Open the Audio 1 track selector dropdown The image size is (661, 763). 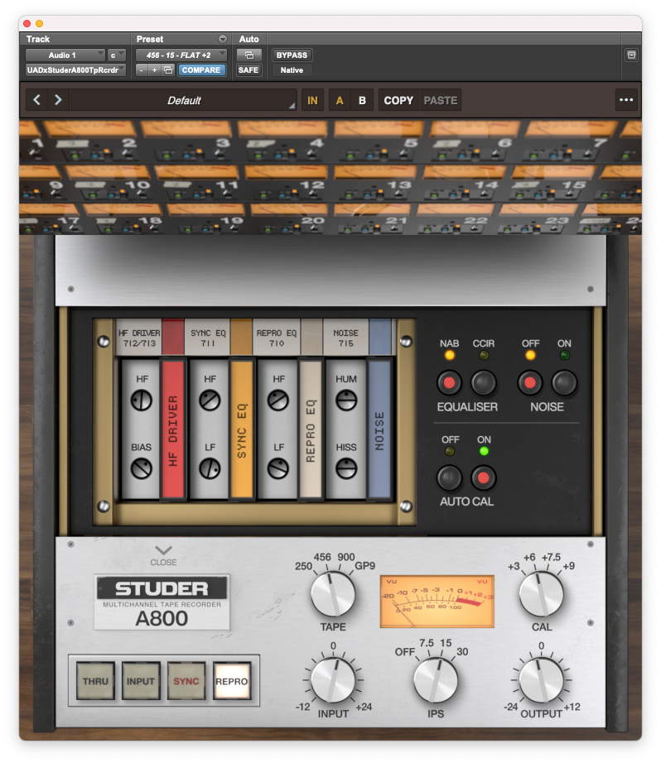[x=65, y=55]
